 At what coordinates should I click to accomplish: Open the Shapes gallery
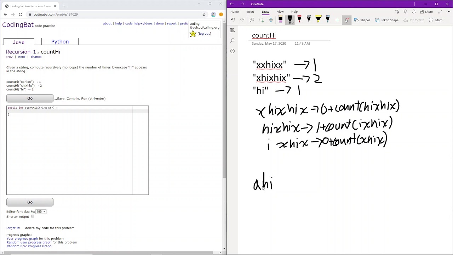(362, 20)
